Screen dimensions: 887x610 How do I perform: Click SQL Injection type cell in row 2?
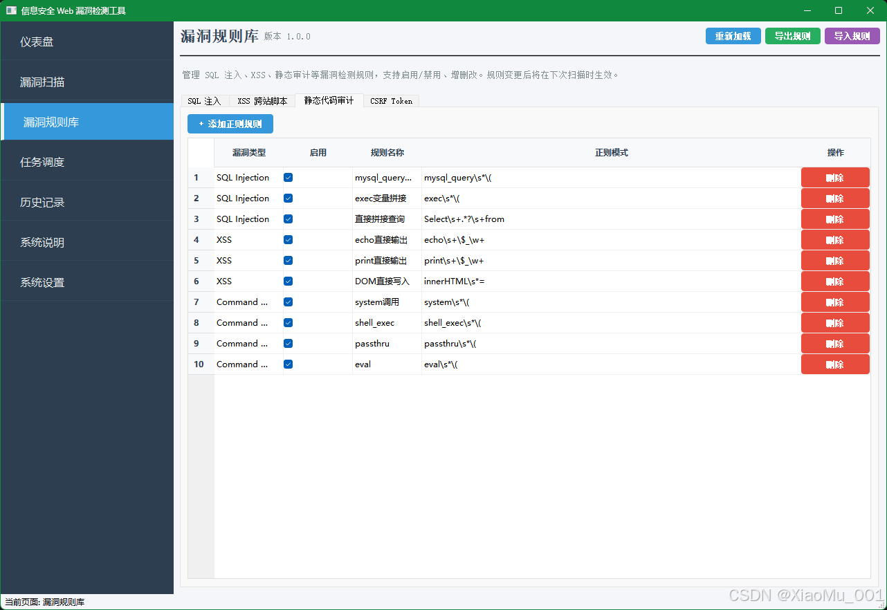[249, 198]
